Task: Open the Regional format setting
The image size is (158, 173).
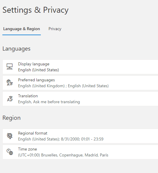Action: point(80,136)
